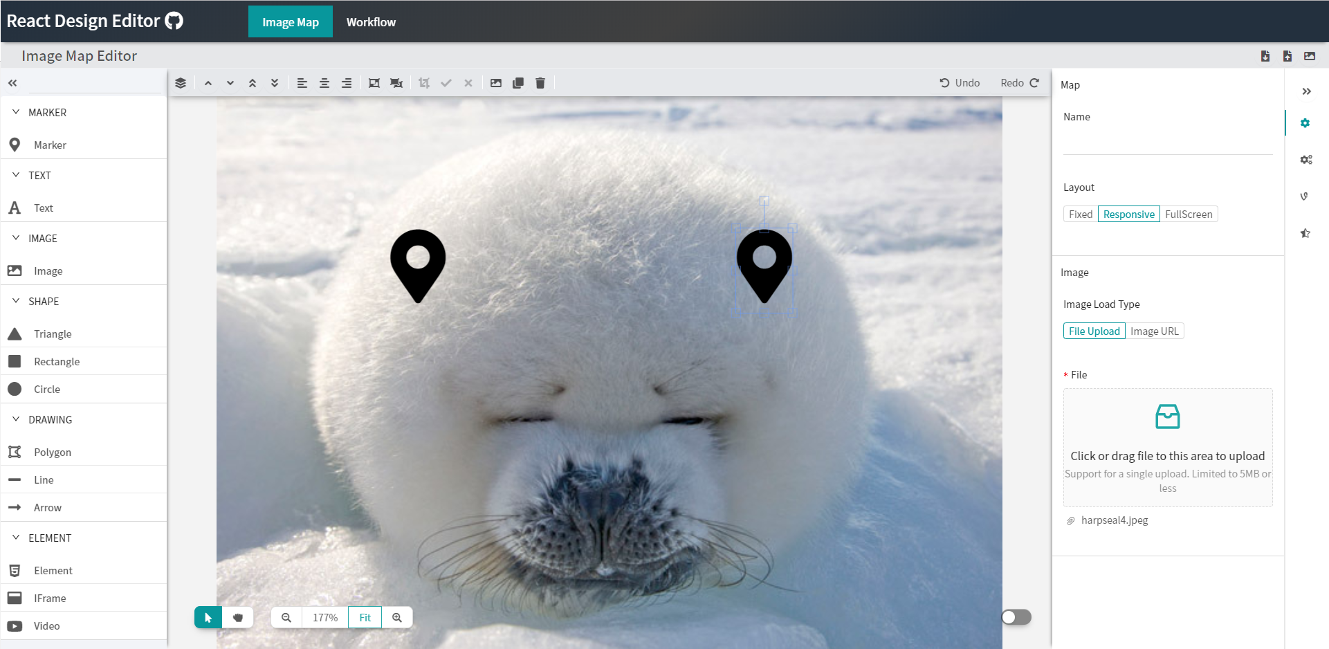The image size is (1329, 649).
Task: Click the zoom in magnifier
Action: click(x=397, y=617)
